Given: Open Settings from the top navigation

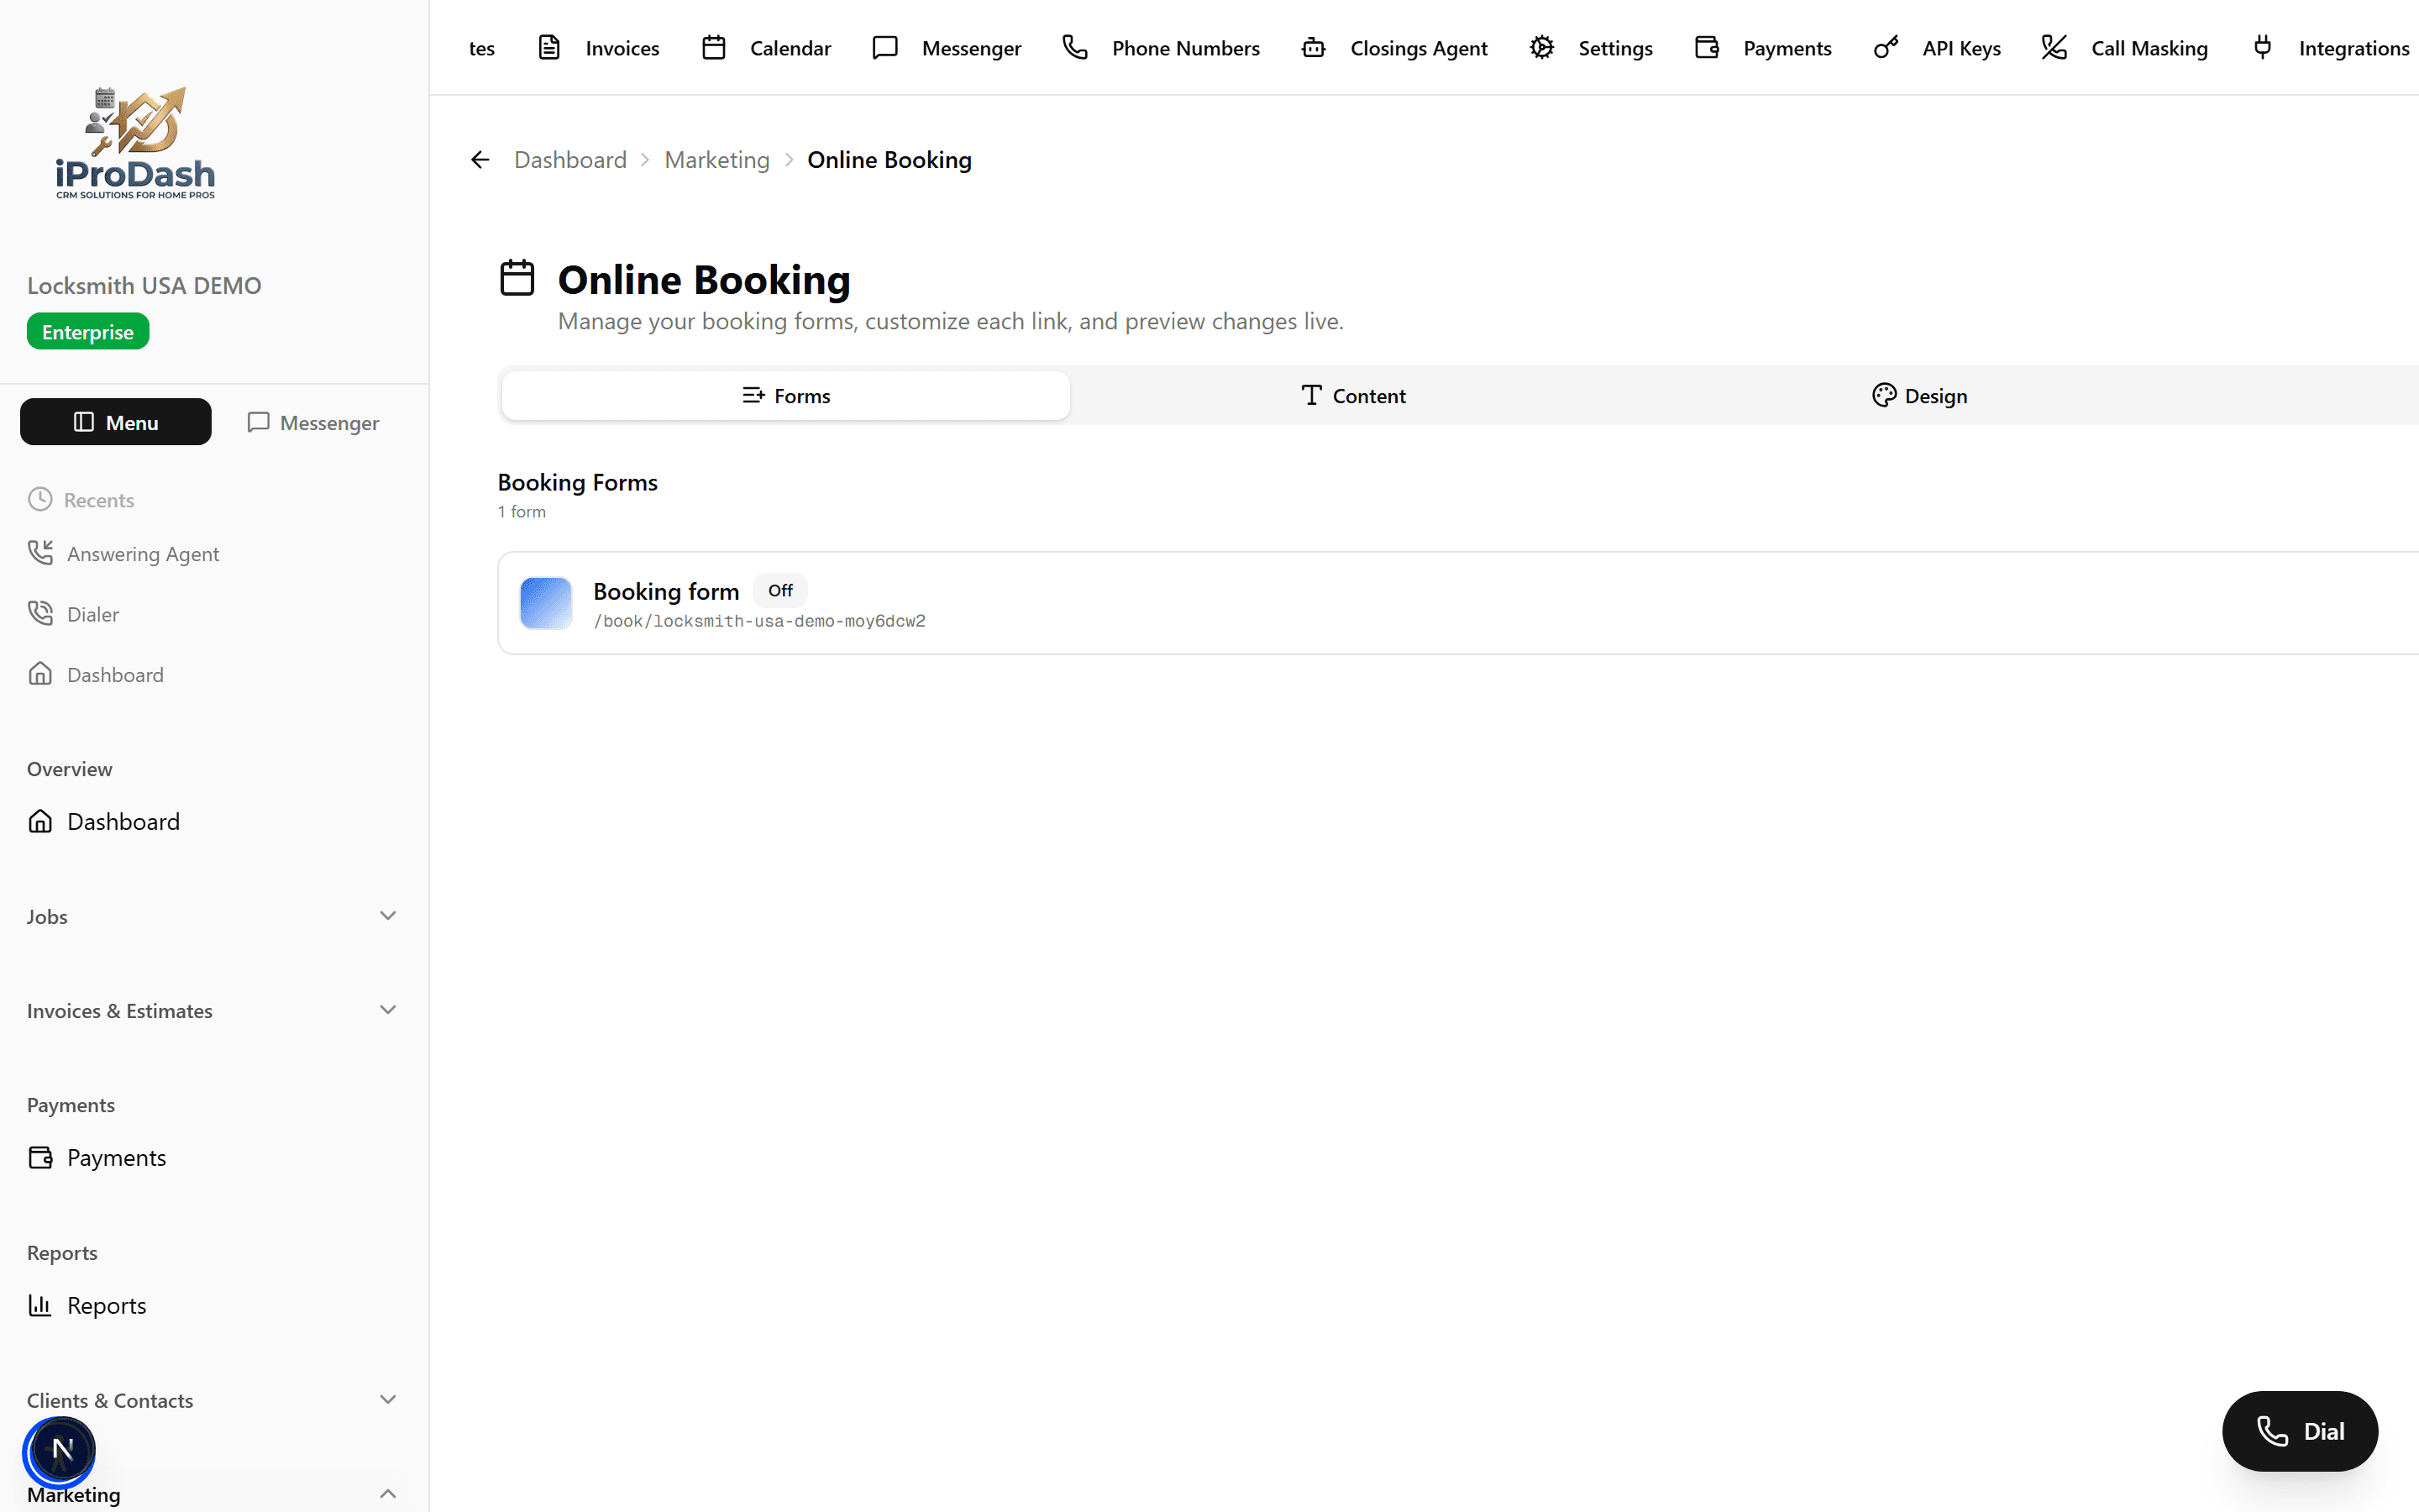Looking at the screenshot, I should point(1592,48).
